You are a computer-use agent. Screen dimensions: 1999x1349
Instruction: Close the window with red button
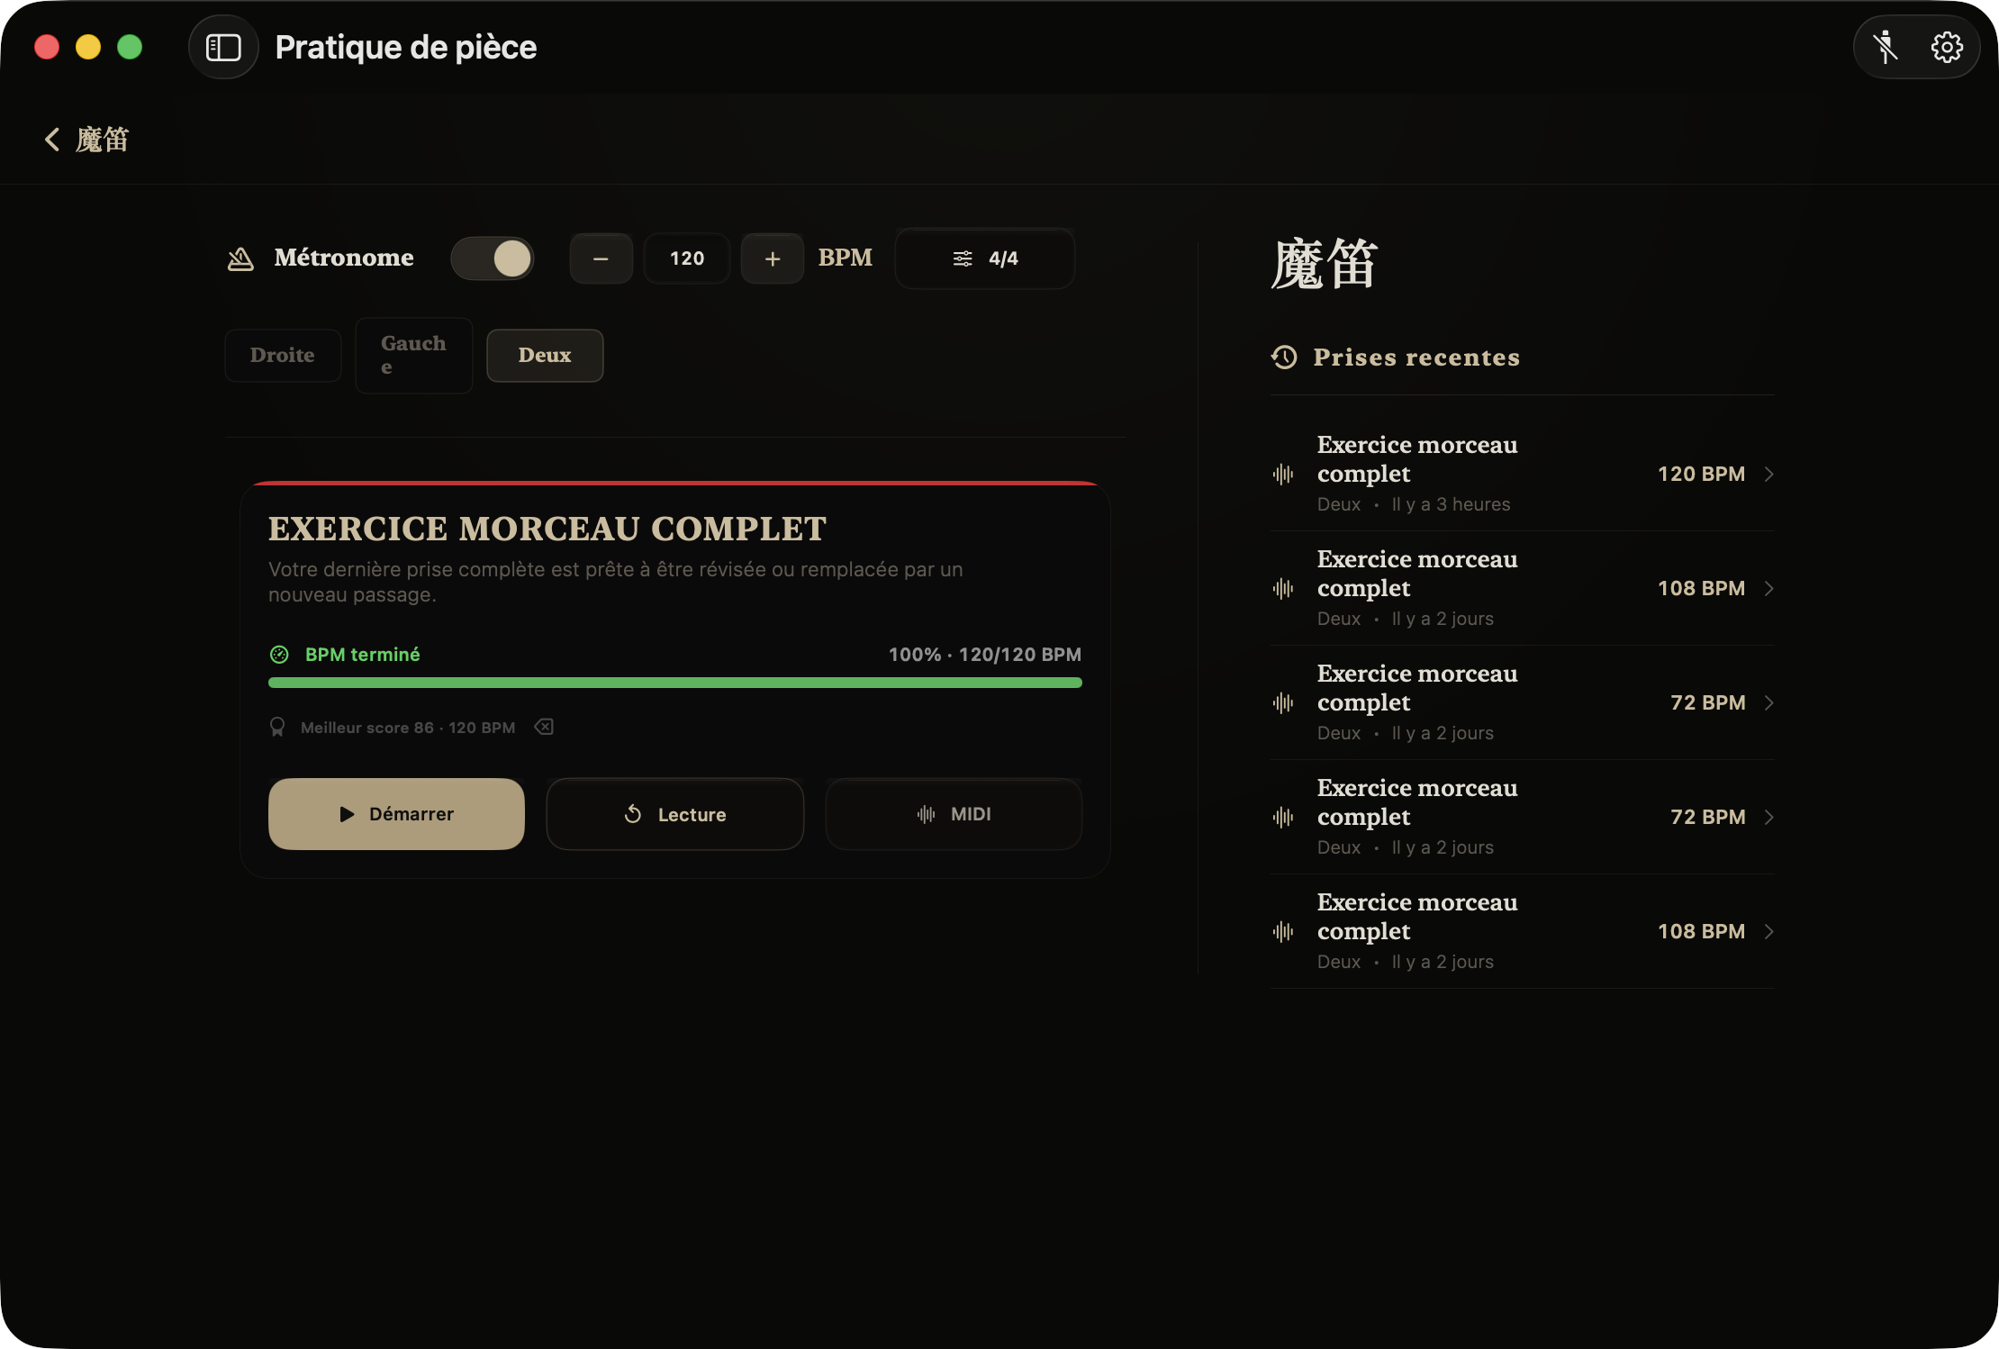tap(47, 47)
